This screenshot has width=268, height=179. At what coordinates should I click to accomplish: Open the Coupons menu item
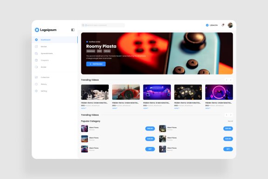(x=54, y=60)
